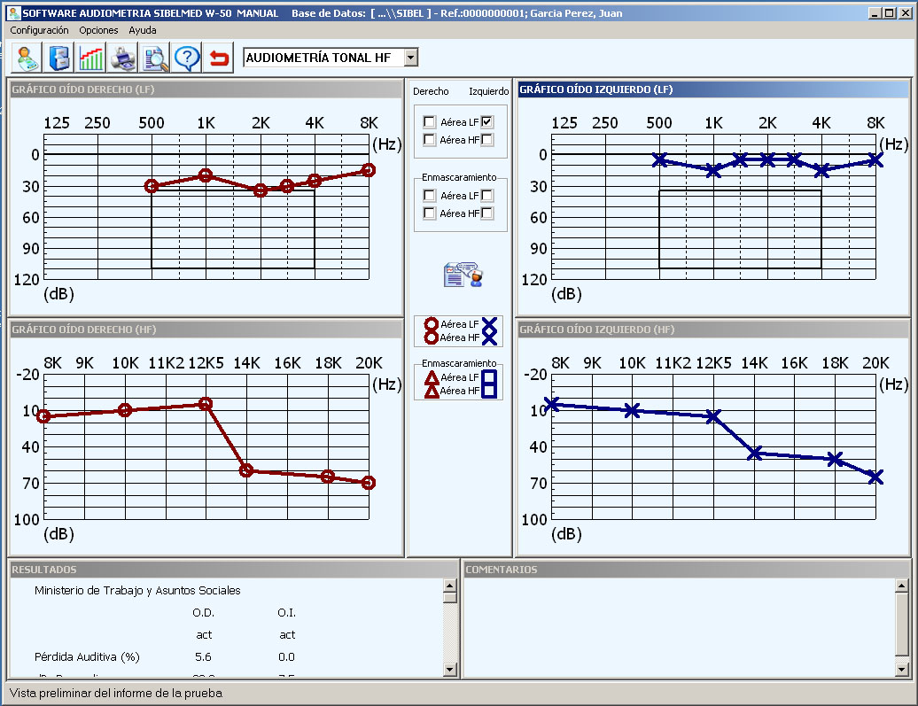
Task: Click the application icon in title bar
Action: tap(13, 13)
